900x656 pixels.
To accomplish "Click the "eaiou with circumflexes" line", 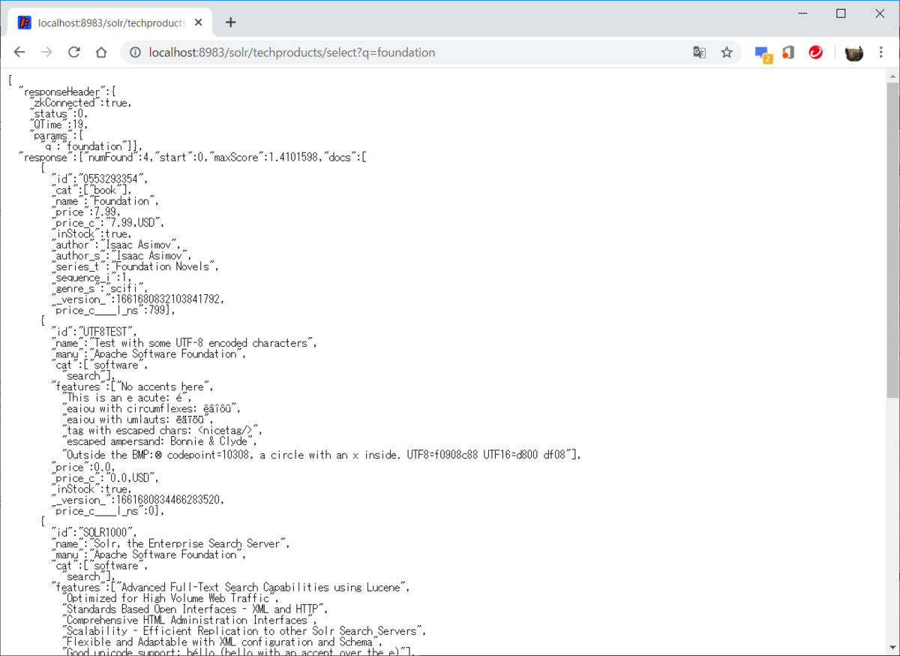I will coord(152,408).
